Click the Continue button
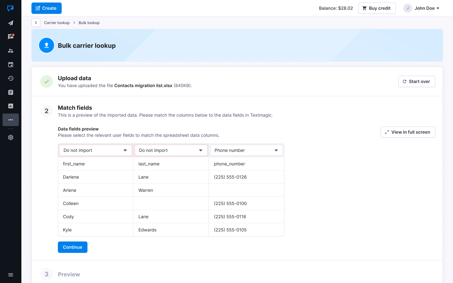This screenshot has height=283, width=453. [x=73, y=247]
